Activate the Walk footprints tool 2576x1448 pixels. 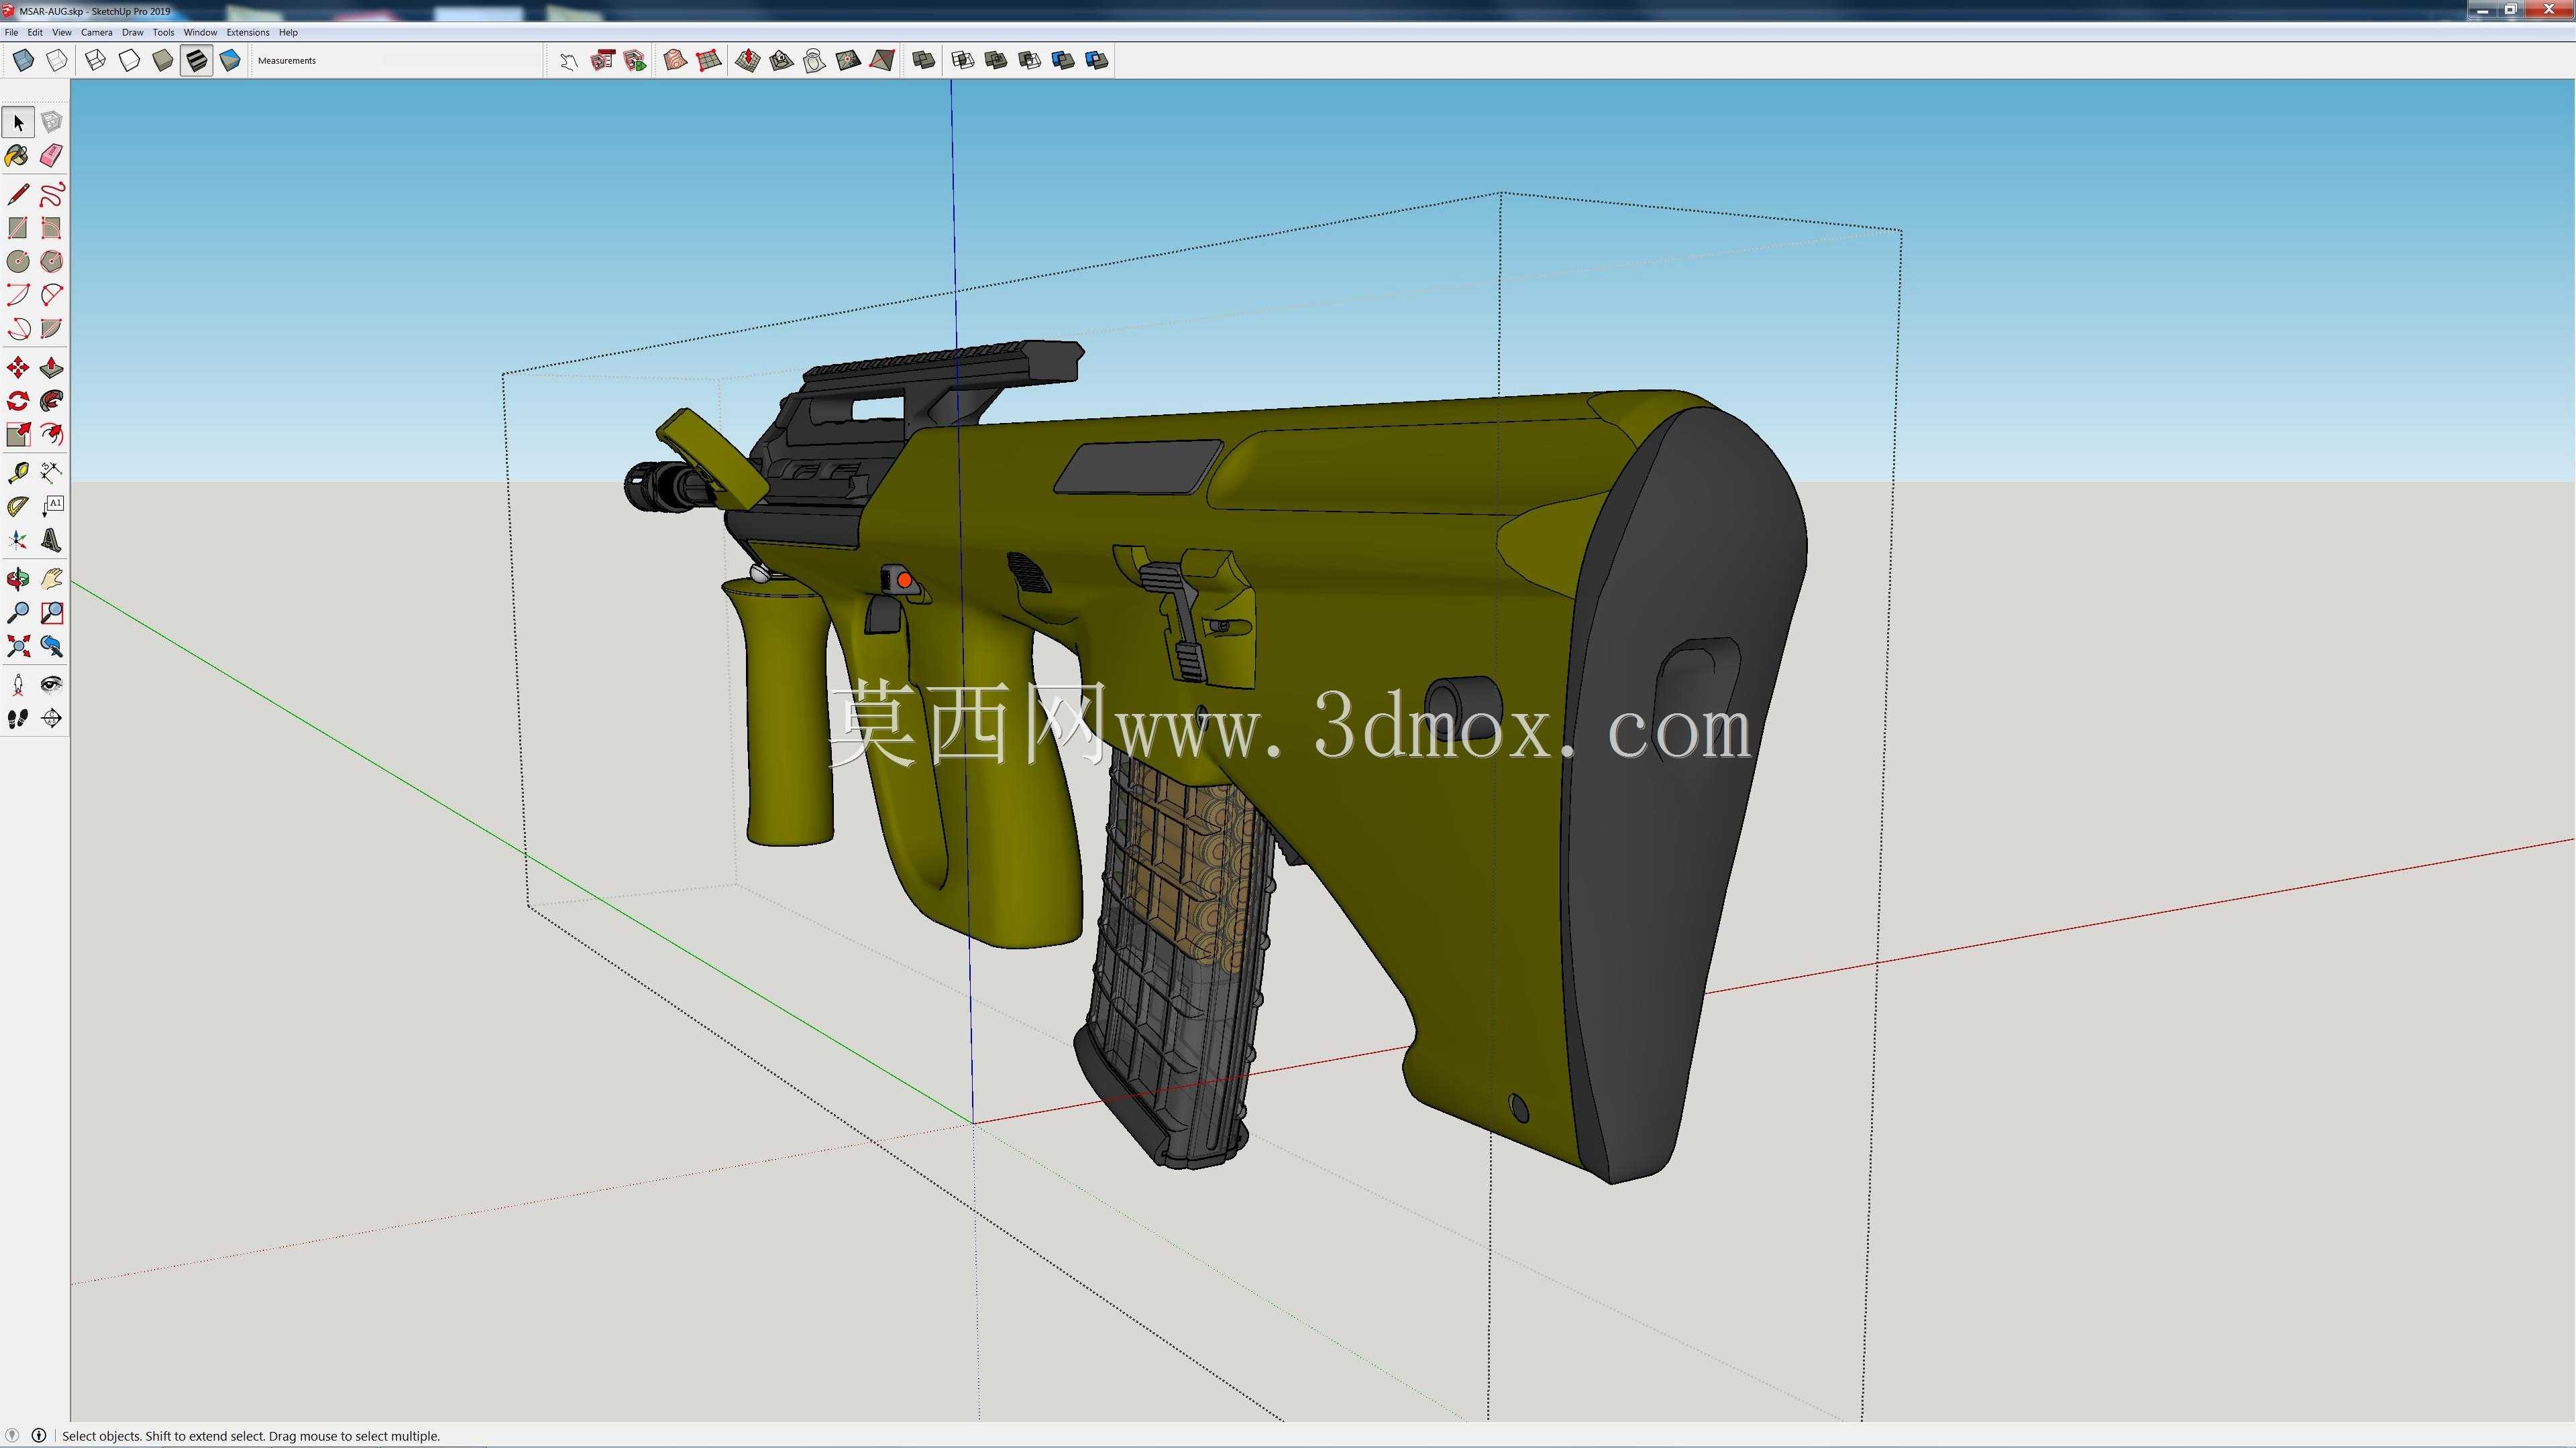tap(18, 719)
